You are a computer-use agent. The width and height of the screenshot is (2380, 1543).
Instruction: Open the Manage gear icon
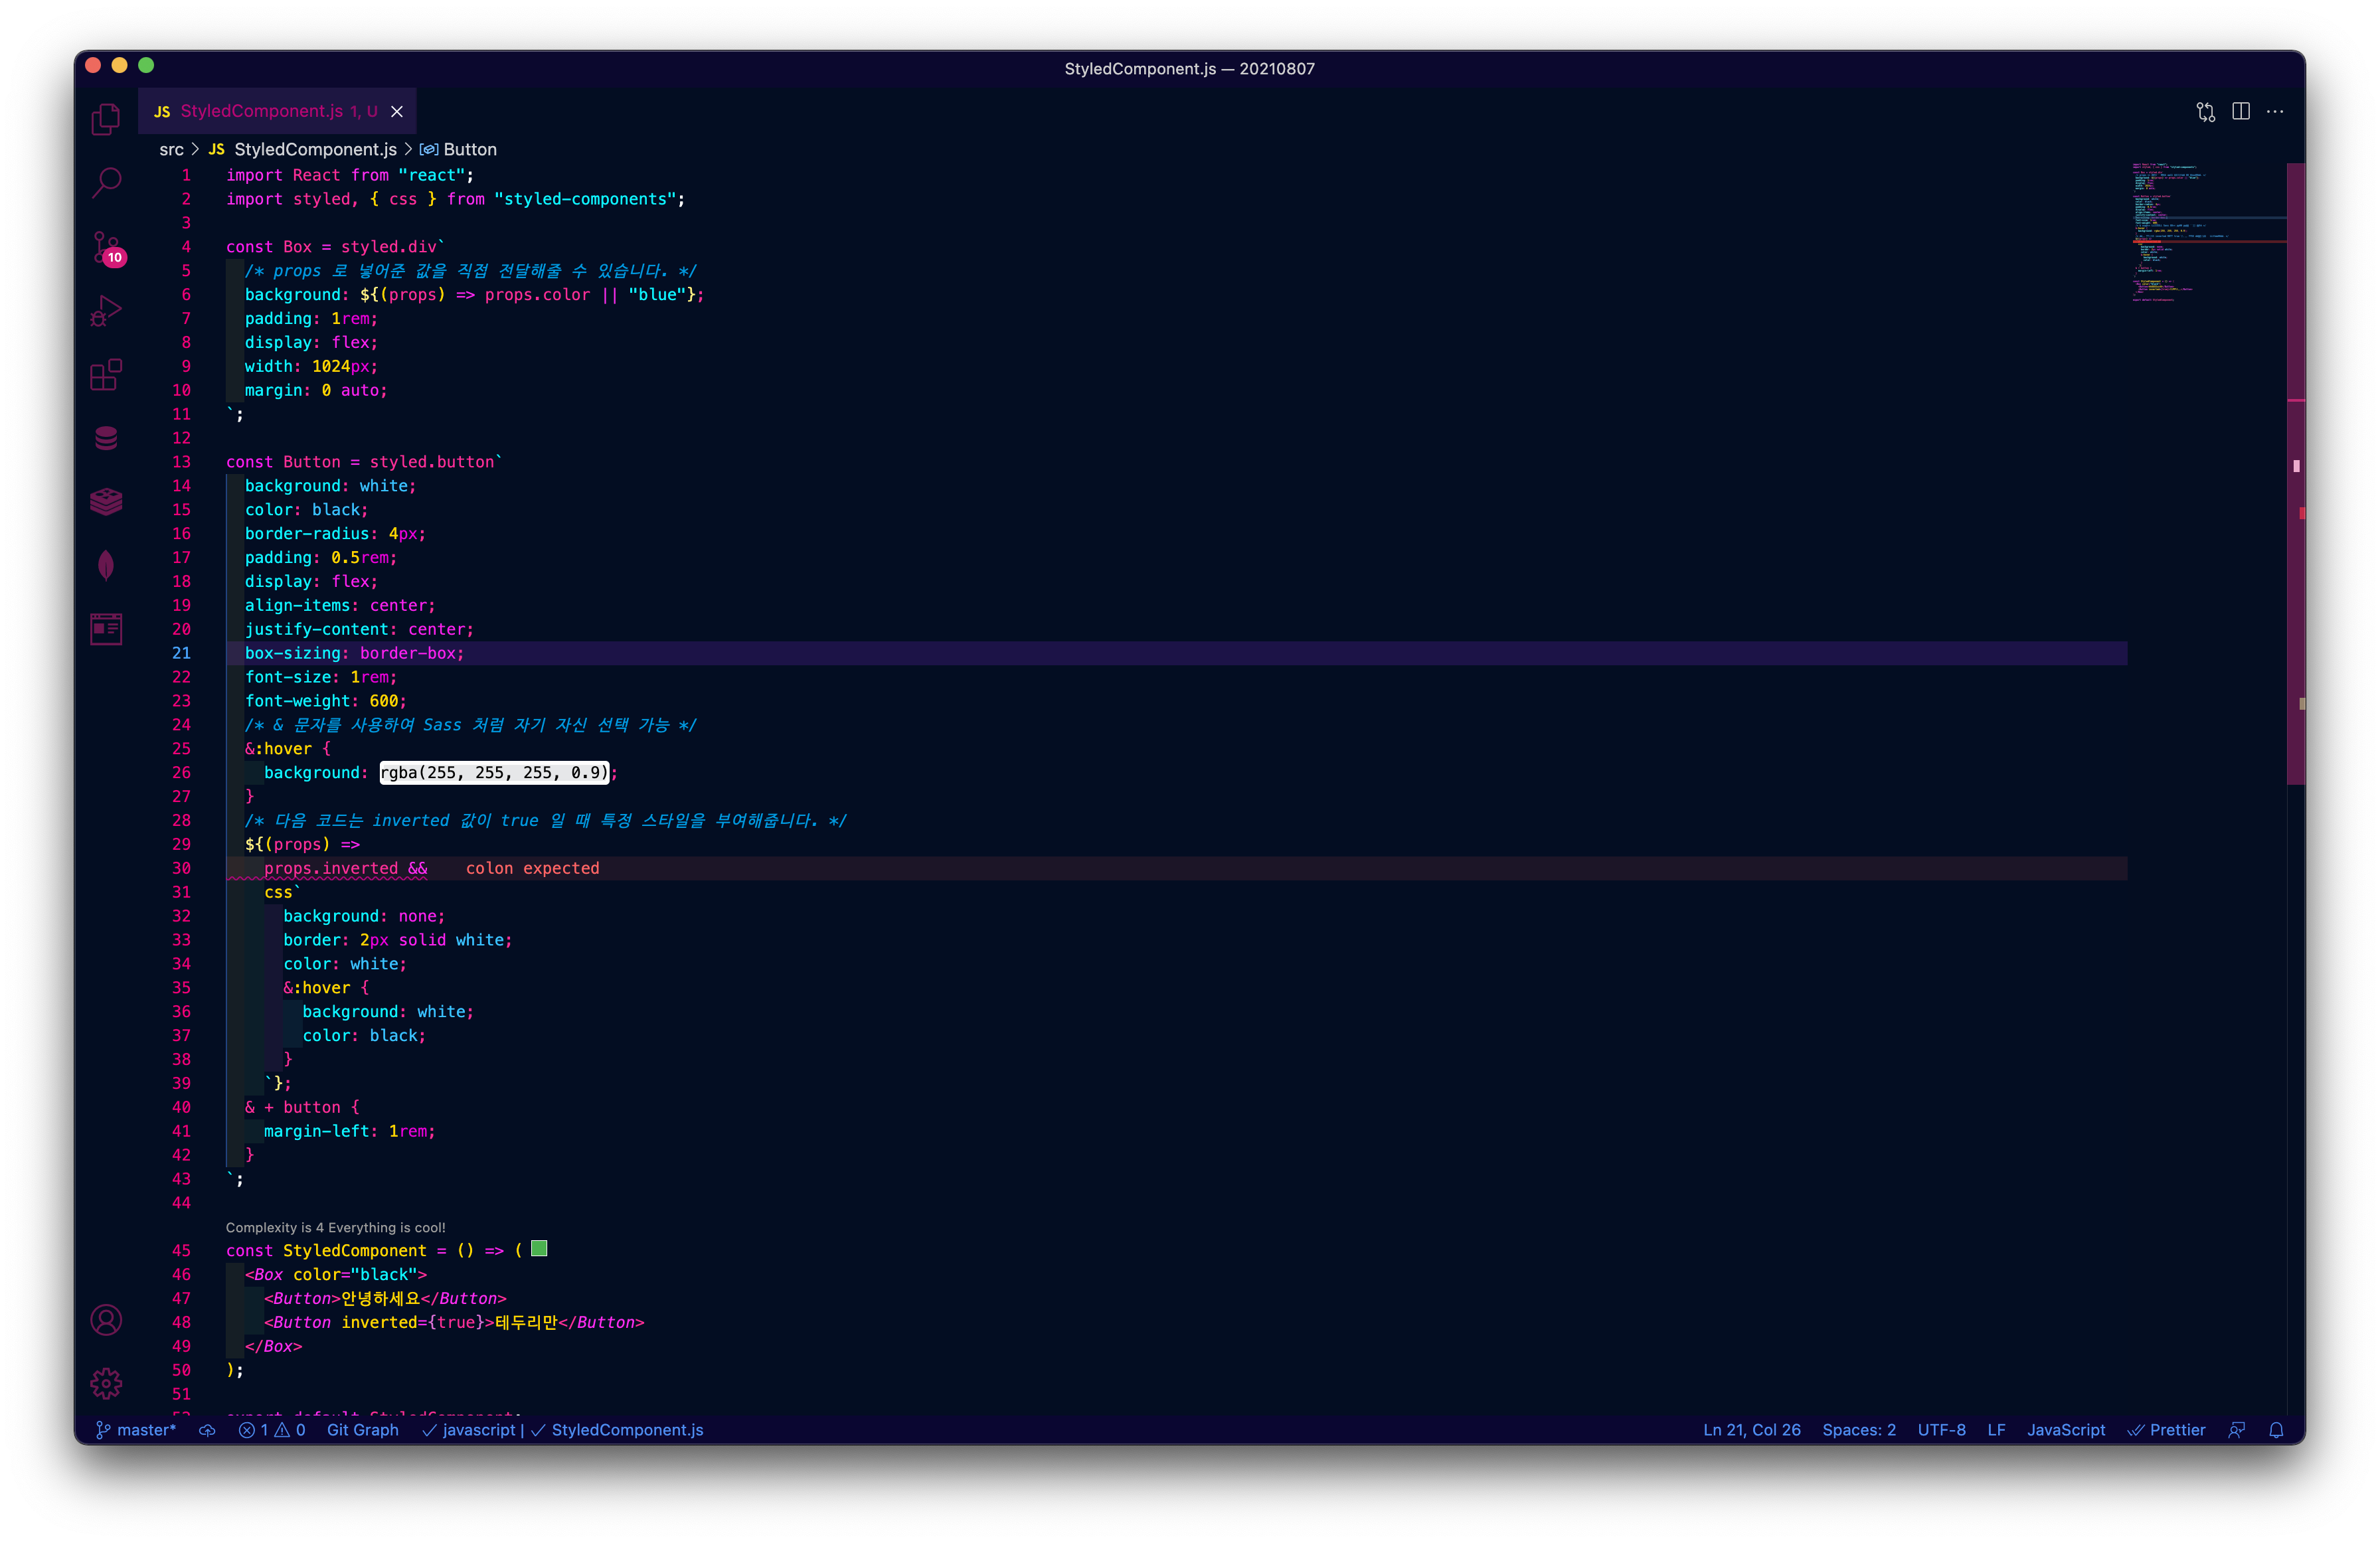106,1384
